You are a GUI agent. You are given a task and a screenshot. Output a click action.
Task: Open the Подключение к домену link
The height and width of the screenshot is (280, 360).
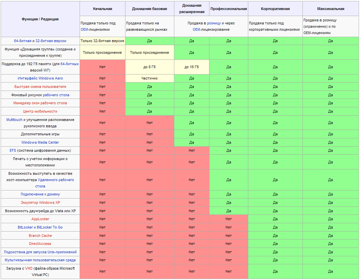[x=40, y=194]
